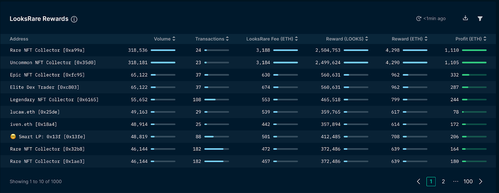The image size is (499, 193).
Task: Click green profit bar for Uncommon NFT Collector
Action: (x=474, y=63)
